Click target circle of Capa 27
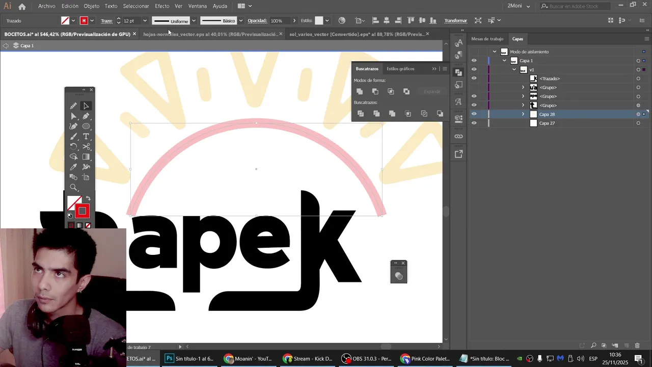This screenshot has width=652, height=367. (638, 123)
